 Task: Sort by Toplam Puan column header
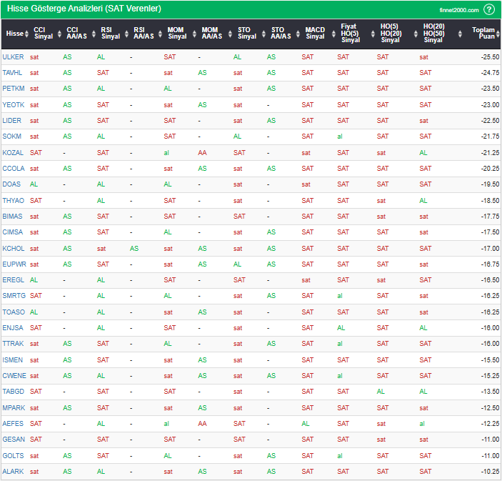point(487,34)
